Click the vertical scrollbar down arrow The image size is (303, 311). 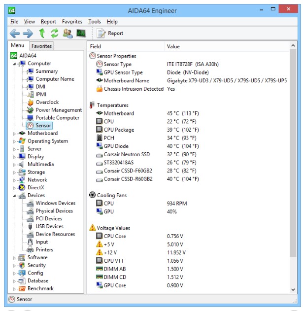tap(293, 290)
